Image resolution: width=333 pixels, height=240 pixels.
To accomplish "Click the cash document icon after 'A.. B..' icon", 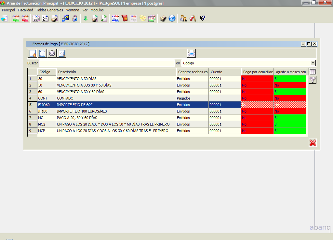I will pos(55,18).
